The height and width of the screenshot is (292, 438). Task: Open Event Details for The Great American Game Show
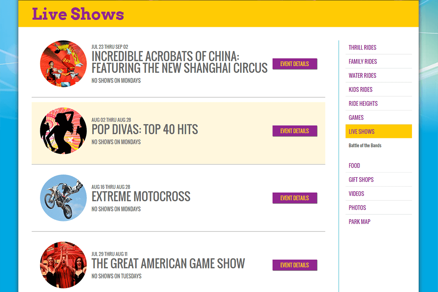[x=295, y=265]
